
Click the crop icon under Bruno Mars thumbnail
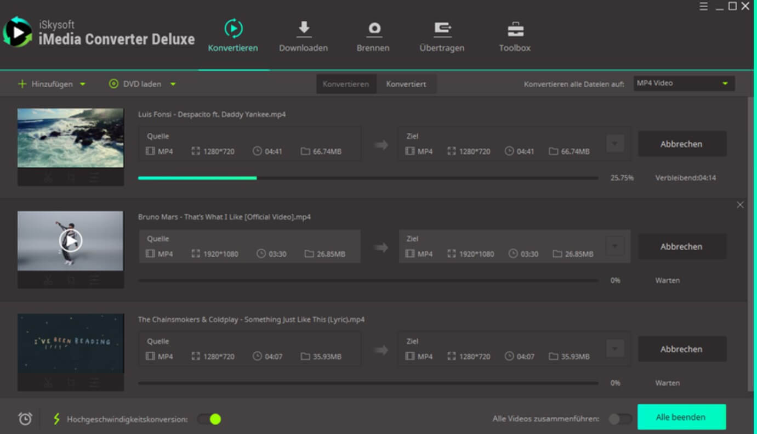[x=71, y=280]
